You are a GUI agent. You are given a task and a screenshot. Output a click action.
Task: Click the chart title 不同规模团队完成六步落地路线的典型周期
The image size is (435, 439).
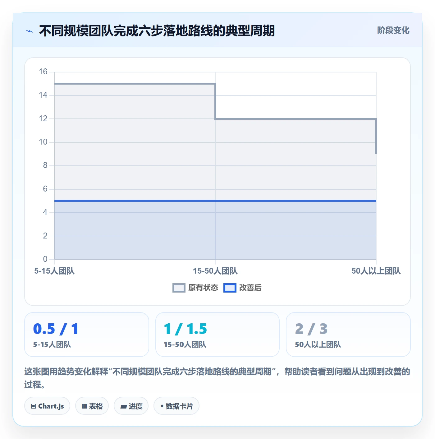[157, 31]
